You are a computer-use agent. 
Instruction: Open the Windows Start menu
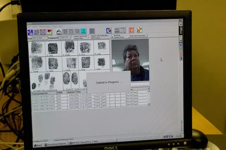click(x=37, y=145)
